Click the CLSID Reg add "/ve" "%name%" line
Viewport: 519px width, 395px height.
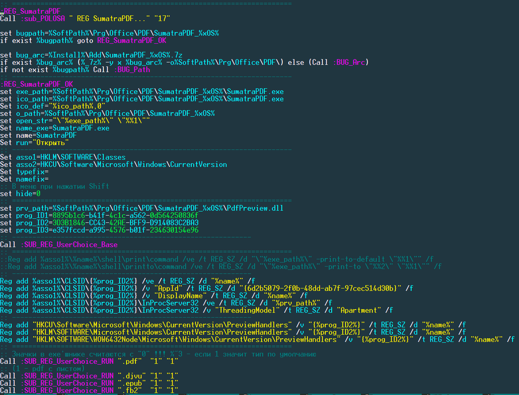[x=128, y=281]
